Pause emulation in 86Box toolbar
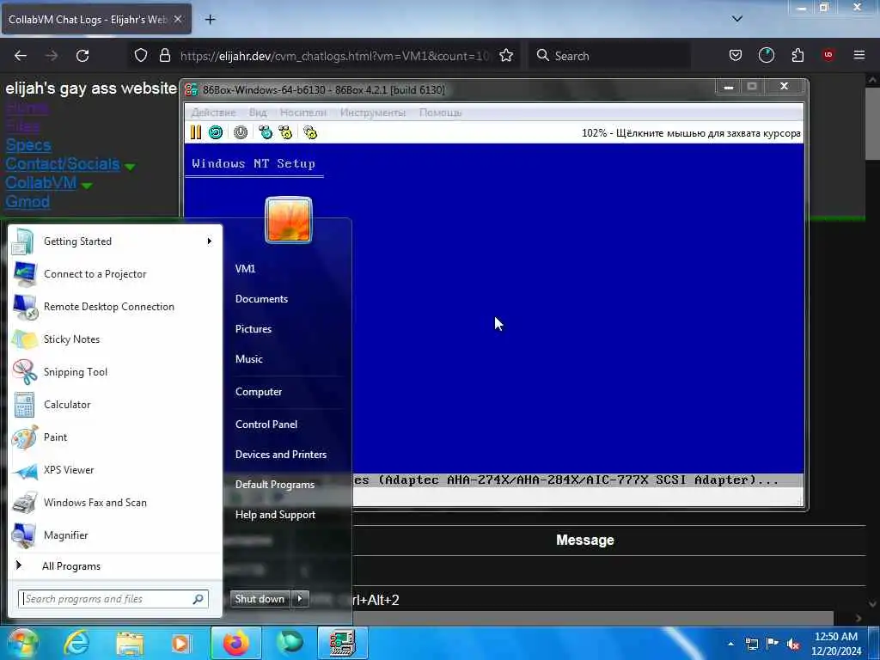 [196, 132]
